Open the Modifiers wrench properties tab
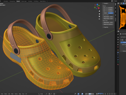The height and width of the screenshot is (95, 126). (118, 53)
